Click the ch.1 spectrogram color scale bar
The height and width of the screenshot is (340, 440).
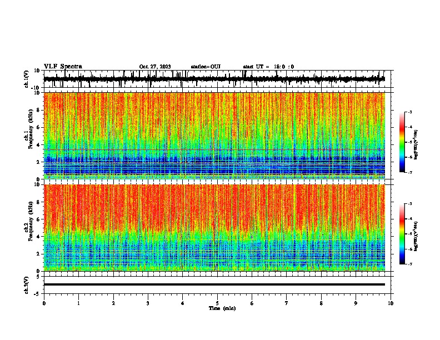click(x=402, y=142)
